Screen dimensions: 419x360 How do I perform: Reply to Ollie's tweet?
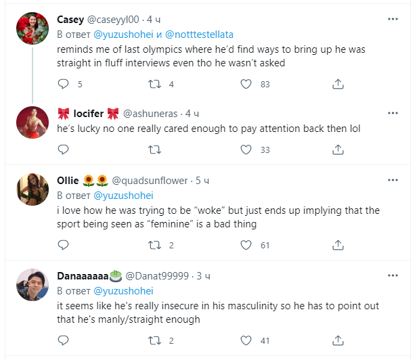tap(64, 245)
